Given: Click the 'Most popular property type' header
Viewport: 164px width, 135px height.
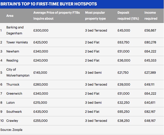Looking at the screenshot, I should pos(95,16).
